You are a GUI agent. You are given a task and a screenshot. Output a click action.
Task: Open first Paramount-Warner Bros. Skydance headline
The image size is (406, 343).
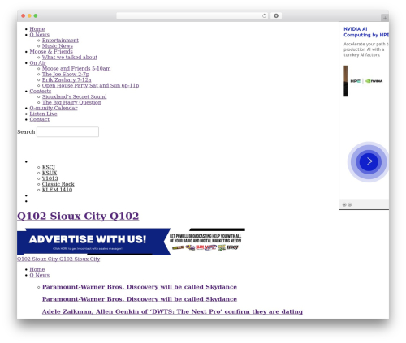140,287
